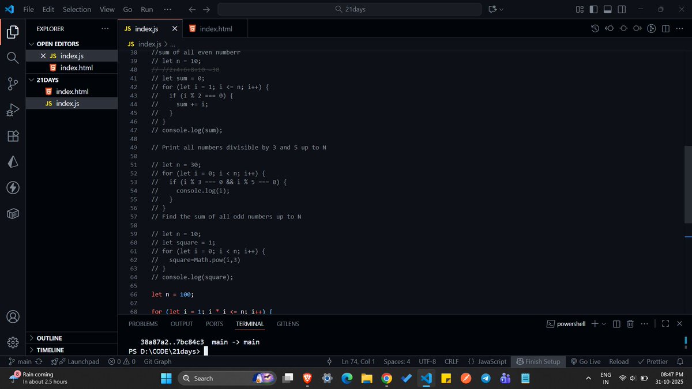Image resolution: width=692 pixels, height=389 pixels.
Task: Open the Extensions view
Action: (x=13, y=136)
